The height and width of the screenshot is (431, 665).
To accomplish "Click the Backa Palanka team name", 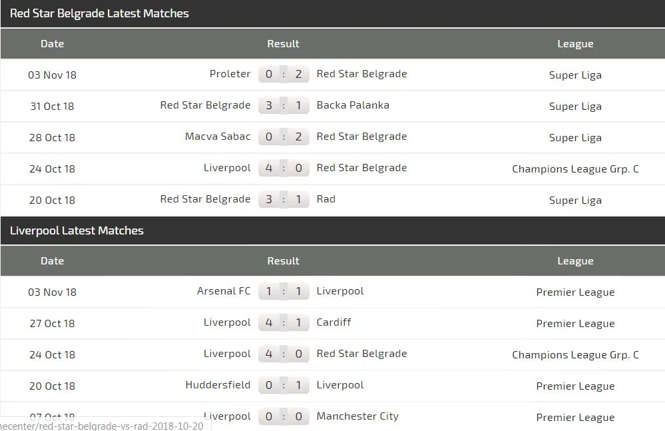I will pos(353,105).
